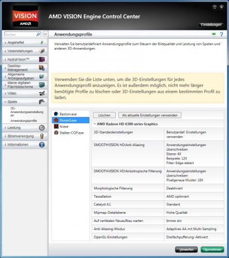Click the Allgemeine Anzeigeaufgaben icon
Viewport: 229px width, 258px height.
pyautogui.click(x=42, y=76)
